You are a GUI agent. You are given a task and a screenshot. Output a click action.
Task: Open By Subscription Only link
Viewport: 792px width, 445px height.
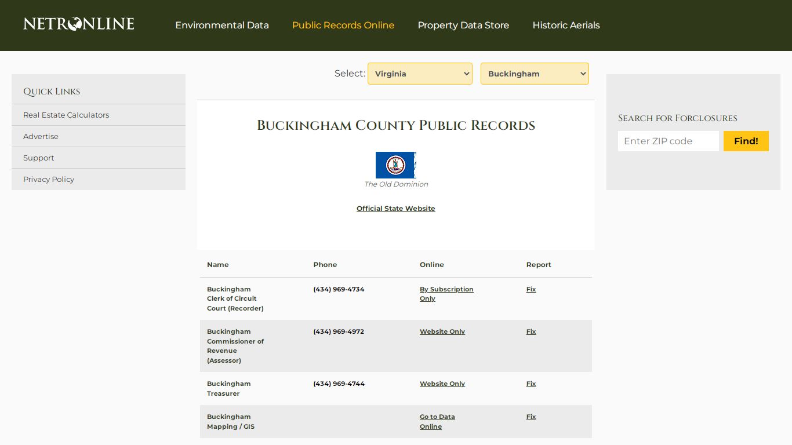tap(446, 294)
